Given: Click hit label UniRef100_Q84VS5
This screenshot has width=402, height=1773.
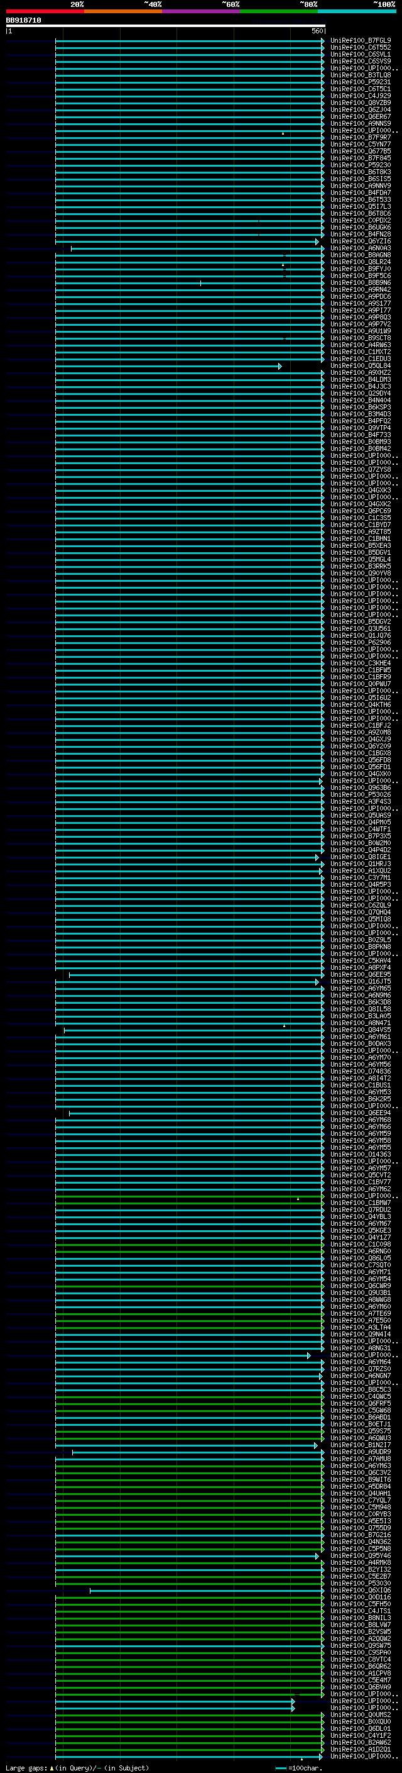Looking at the screenshot, I should tap(360, 1030).
